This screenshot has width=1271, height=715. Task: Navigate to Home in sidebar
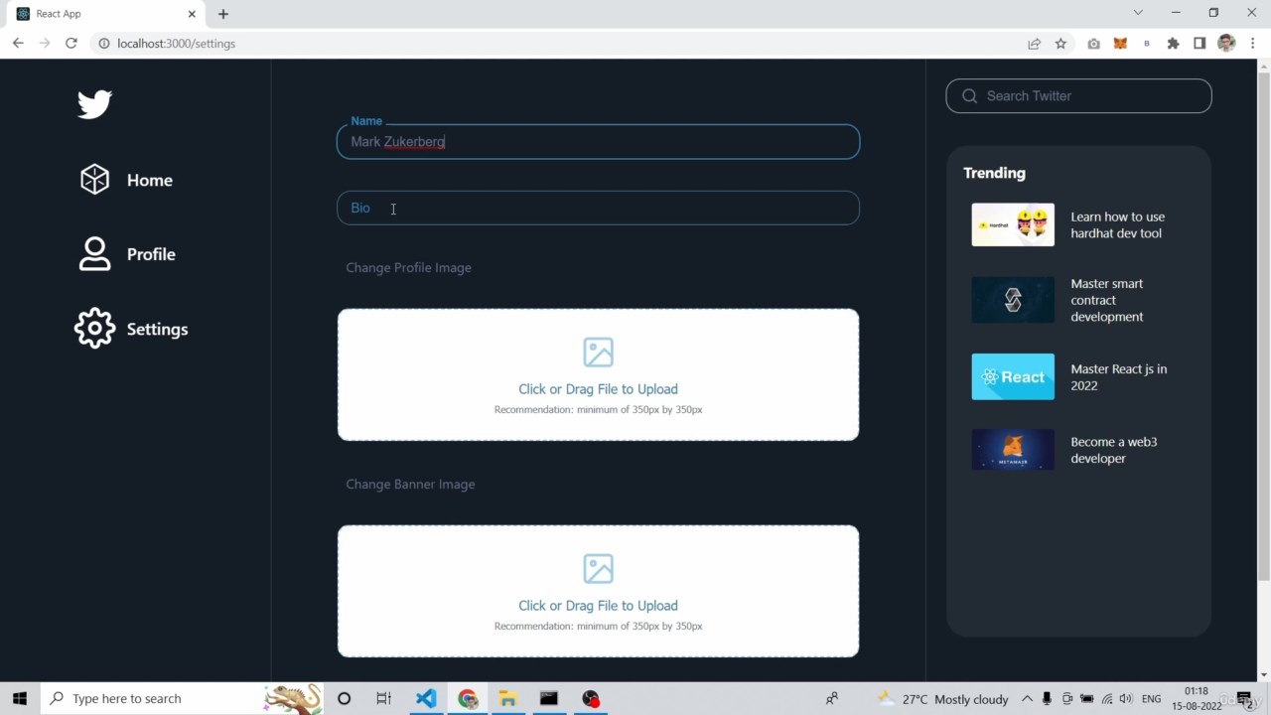pyautogui.click(x=150, y=180)
